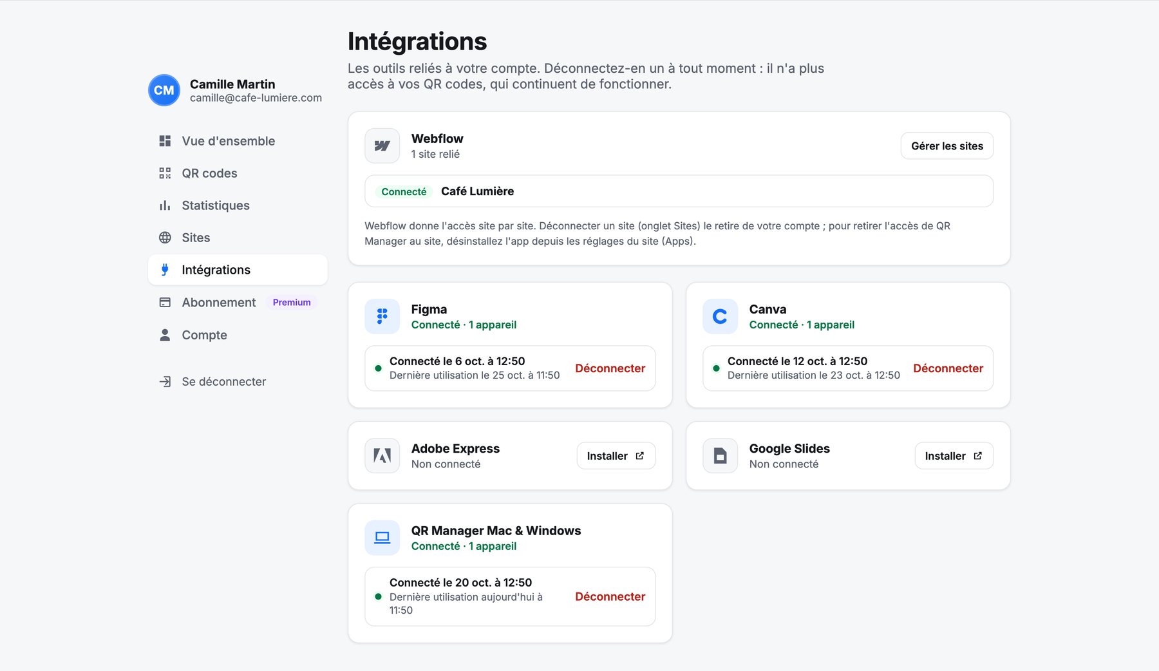The height and width of the screenshot is (671, 1159).
Task: Click the Compte person icon
Action: [x=165, y=335]
